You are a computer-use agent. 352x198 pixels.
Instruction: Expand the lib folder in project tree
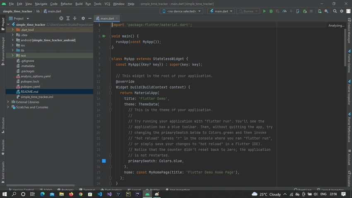(x=12, y=51)
